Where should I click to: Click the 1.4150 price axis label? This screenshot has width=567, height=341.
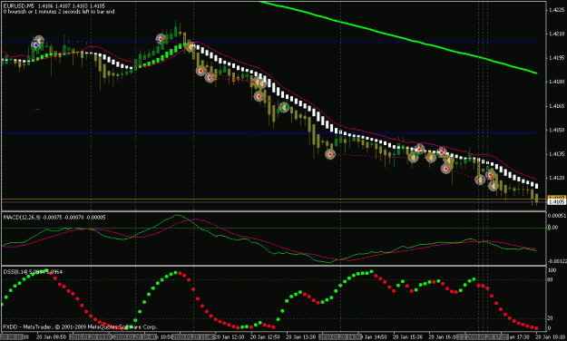(x=557, y=130)
